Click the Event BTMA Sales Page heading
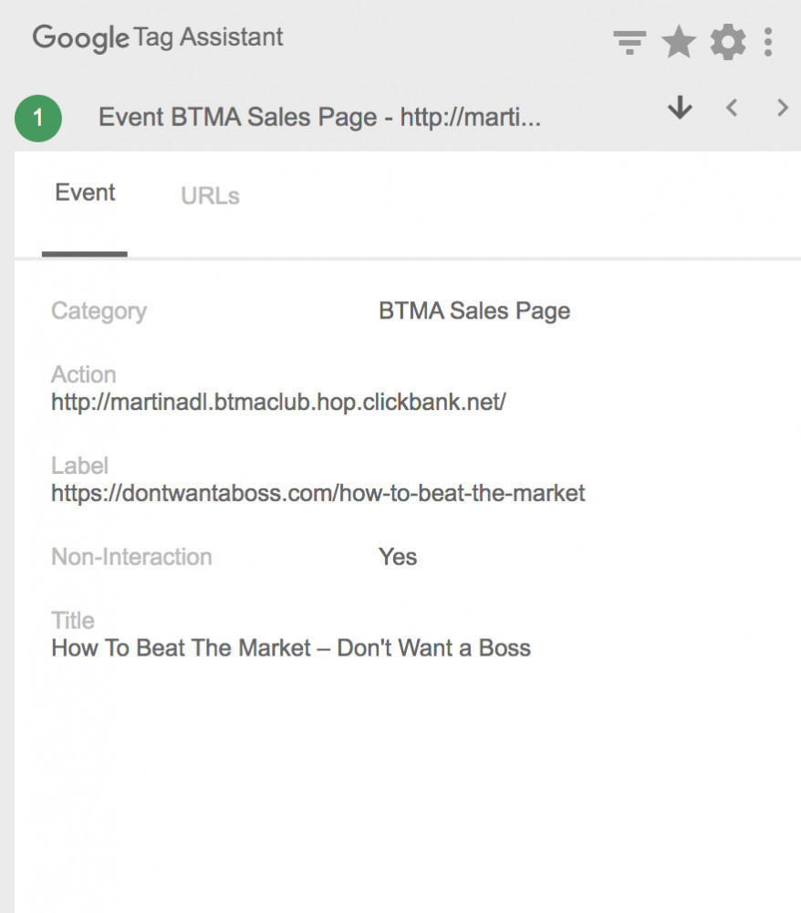Image resolution: width=801 pixels, height=913 pixels. coord(319,118)
